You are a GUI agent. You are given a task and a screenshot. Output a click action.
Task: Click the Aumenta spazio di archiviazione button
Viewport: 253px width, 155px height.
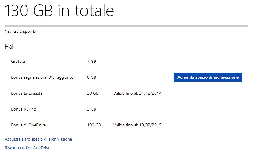(x=208, y=77)
